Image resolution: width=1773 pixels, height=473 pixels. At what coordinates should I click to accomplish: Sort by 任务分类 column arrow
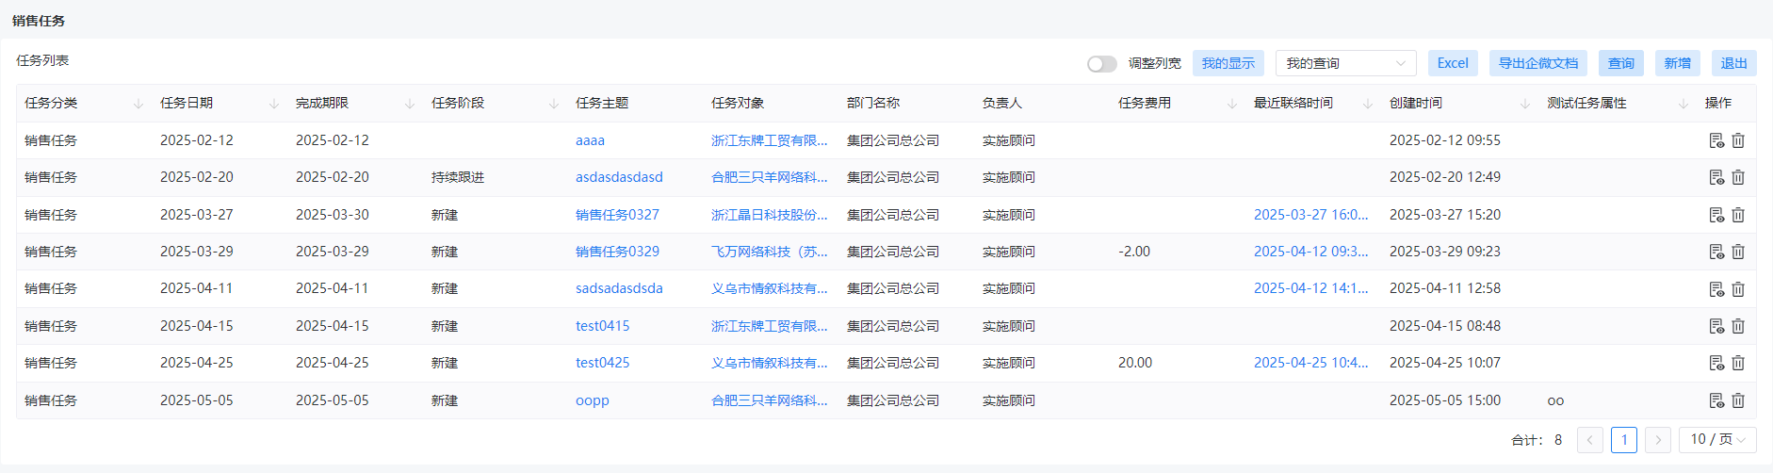pyautogui.click(x=138, y=104)
